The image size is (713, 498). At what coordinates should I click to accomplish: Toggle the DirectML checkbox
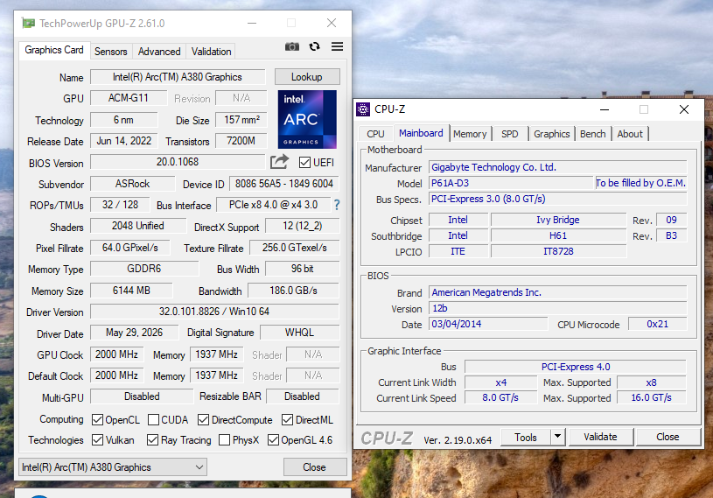[x=287, y=419]
